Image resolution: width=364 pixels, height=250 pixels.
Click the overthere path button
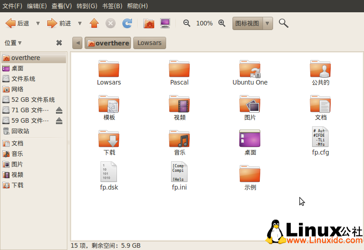tap(108, 43)
